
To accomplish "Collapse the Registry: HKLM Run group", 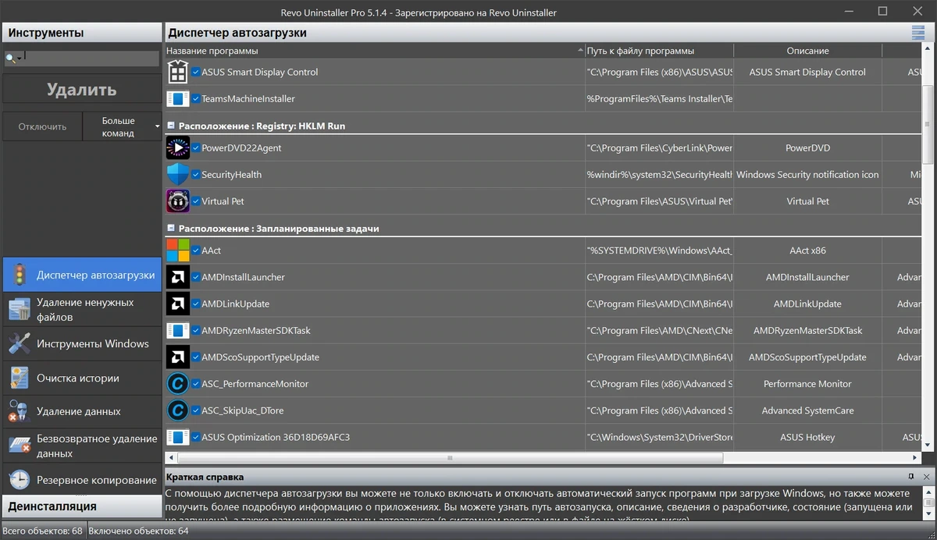I will [170, 126].
